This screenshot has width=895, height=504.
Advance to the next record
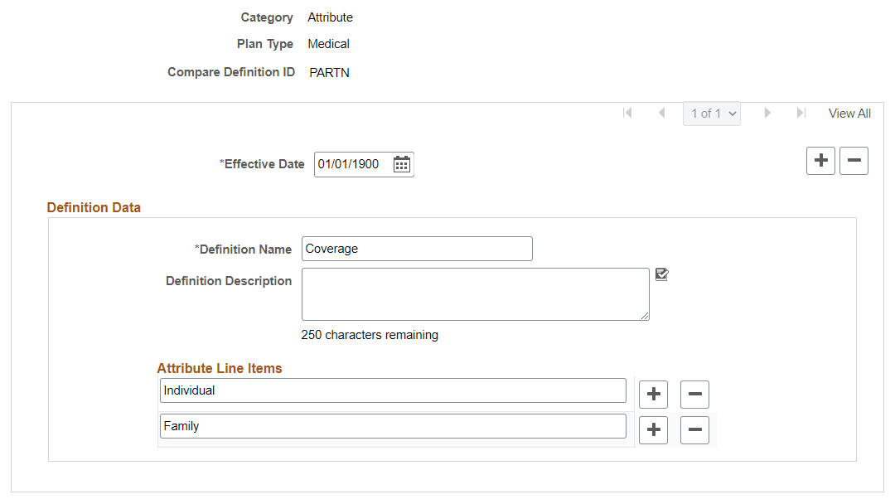click(x=767, y=113)
